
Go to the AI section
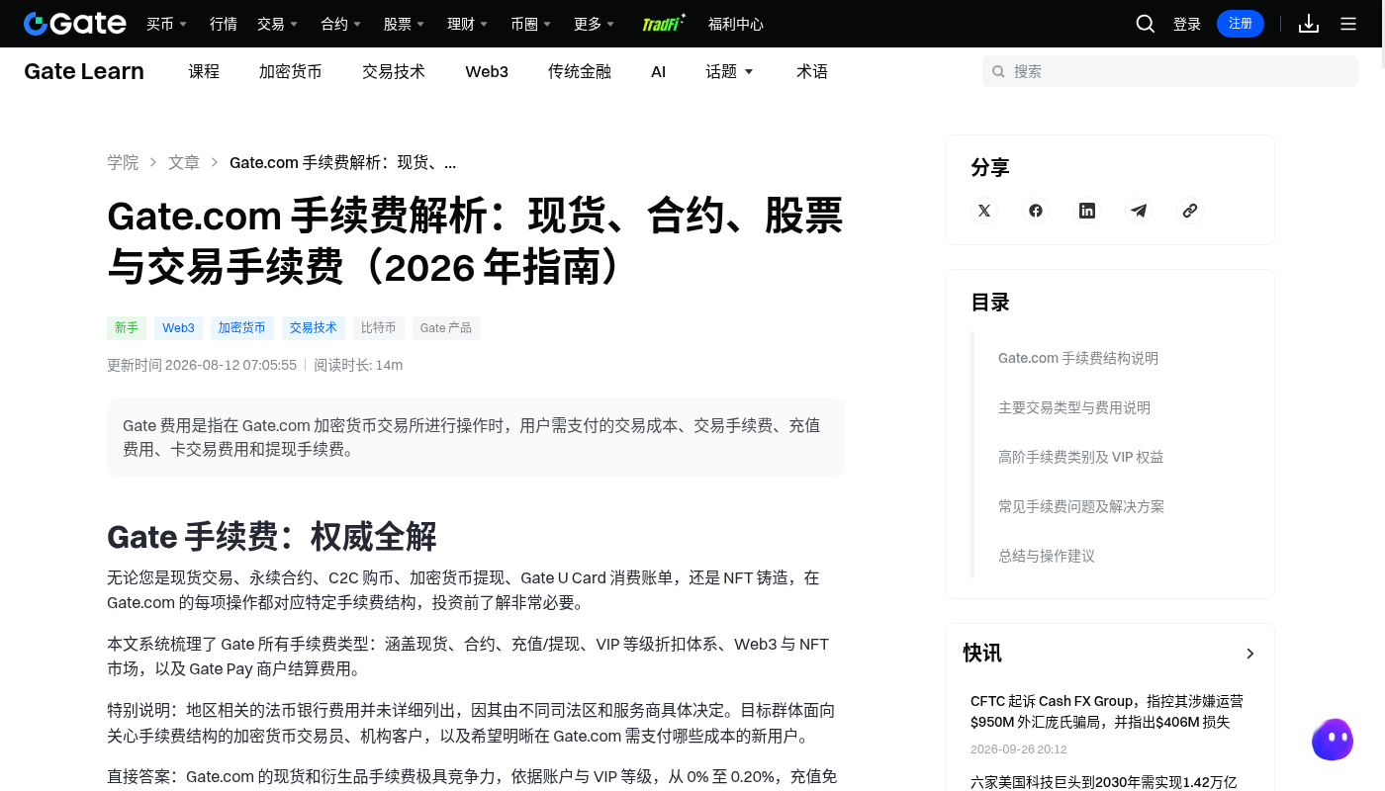coord(659,71)
